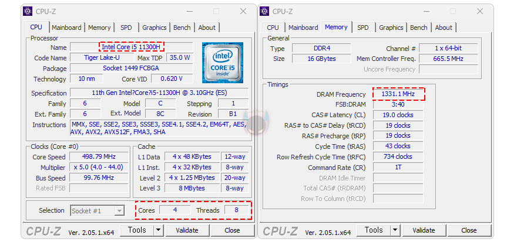This screenshot has width=517, height=242.
Task: Click the Threads count field
Action: pyautogui.click(x=236, y=210)
